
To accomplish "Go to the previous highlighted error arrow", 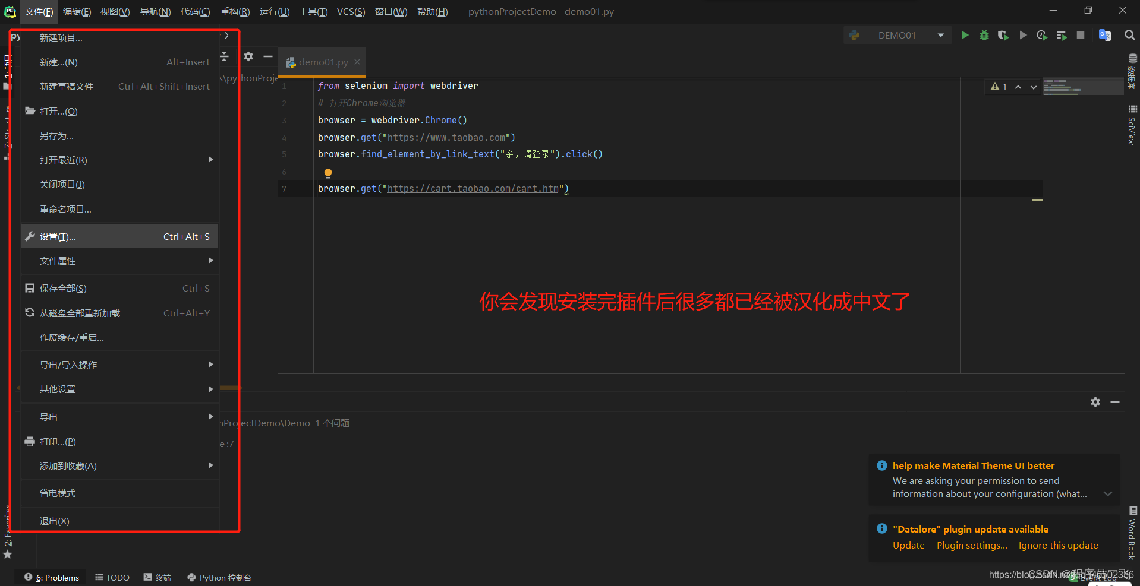I will click(1018, 87).
